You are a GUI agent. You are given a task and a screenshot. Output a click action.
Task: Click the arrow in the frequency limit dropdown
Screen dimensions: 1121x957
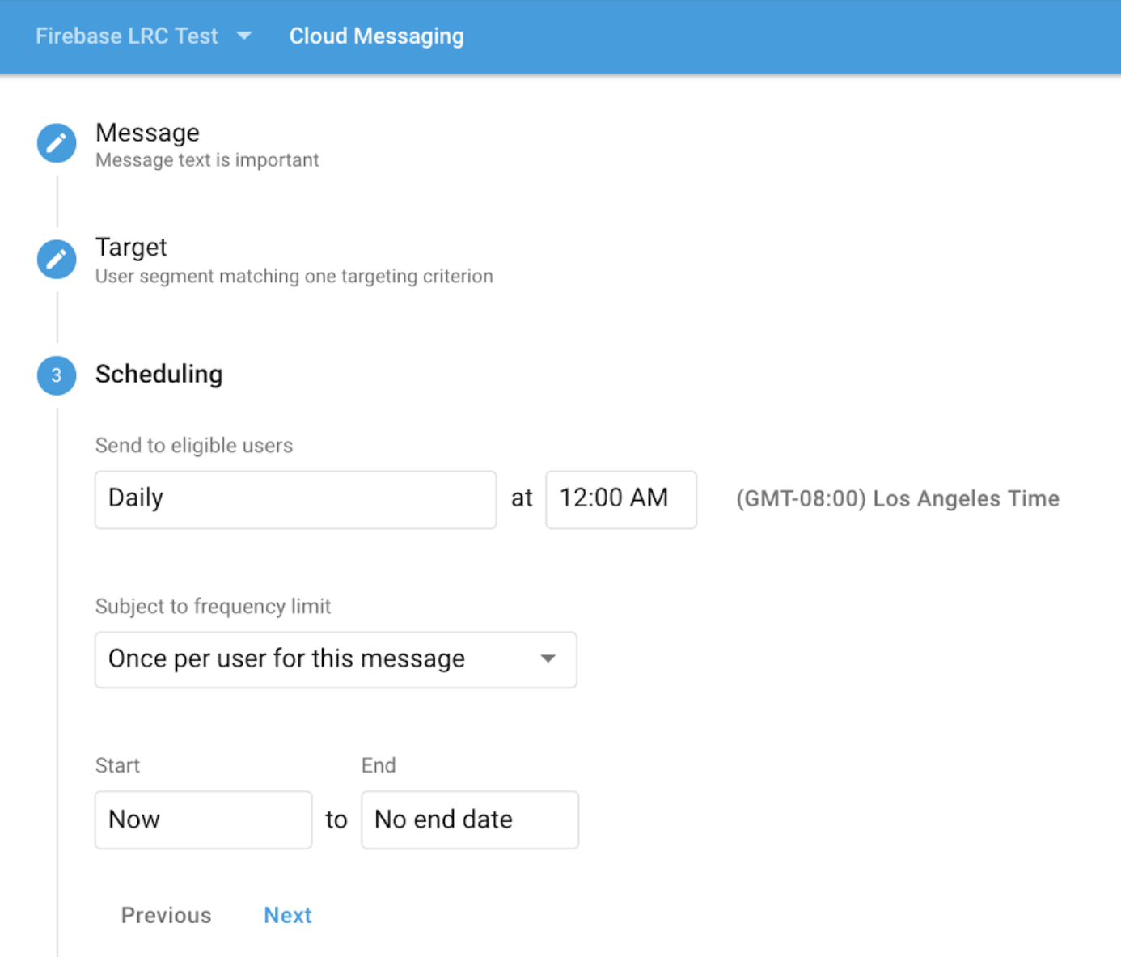pyautogui.click(x=548, y=658)
